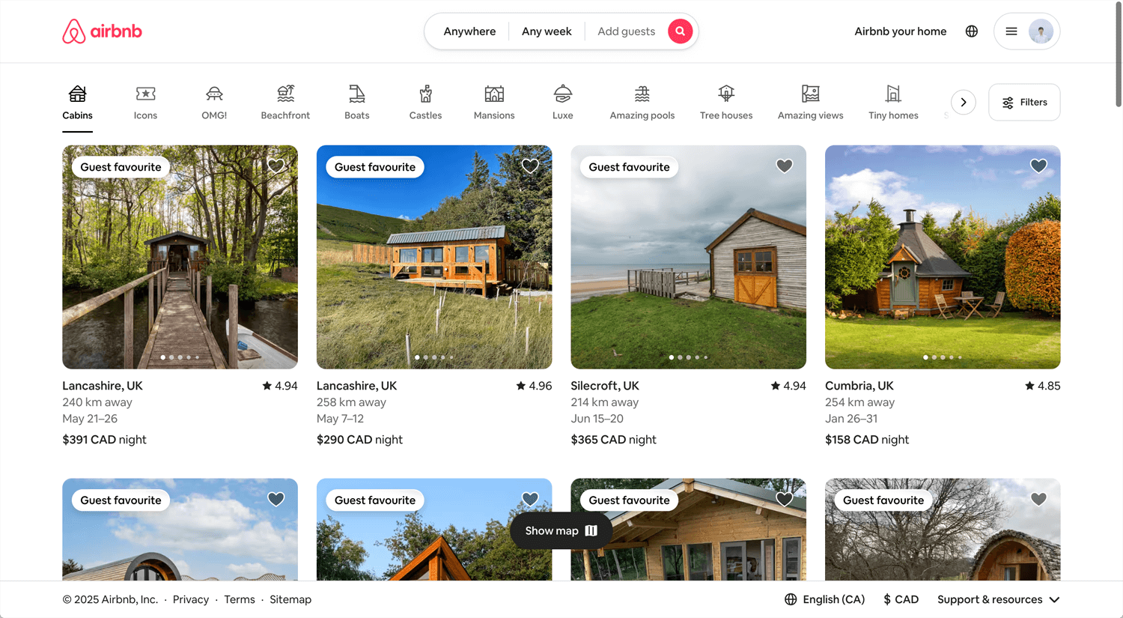Open the Terms link in footer

tap(240, 599)
